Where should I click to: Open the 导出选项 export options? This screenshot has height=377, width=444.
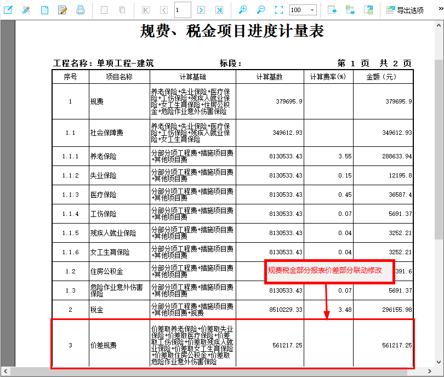[405, 10]
